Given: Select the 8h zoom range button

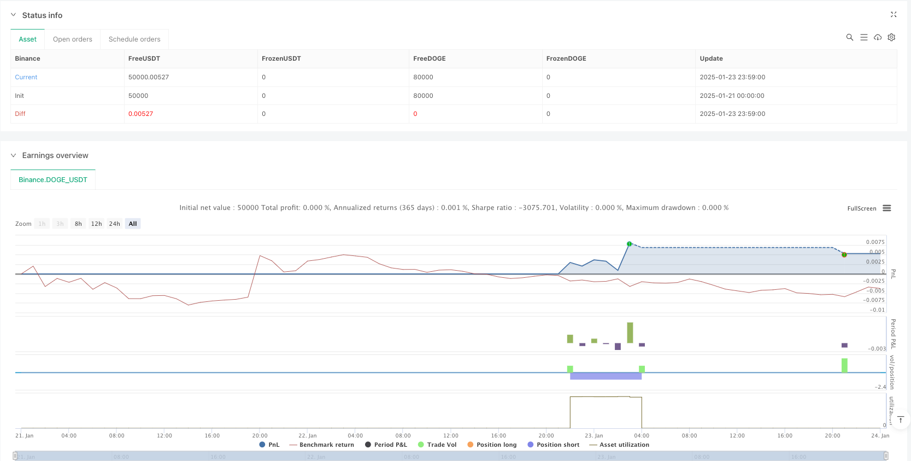Looking at the screenshot, I should pyautogui.click(x=78, y=224).
